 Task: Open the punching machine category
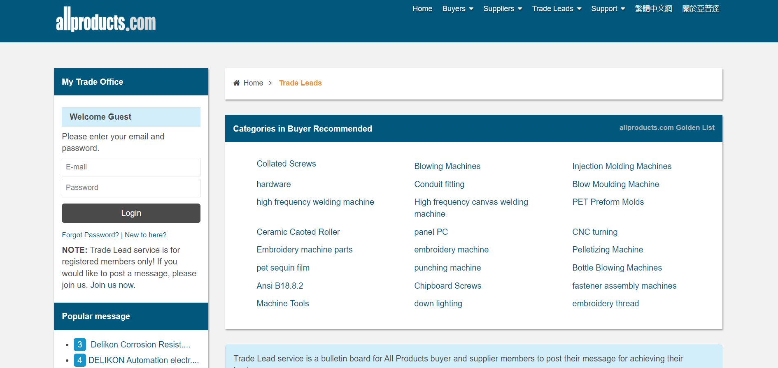click(x=447, y=268)
